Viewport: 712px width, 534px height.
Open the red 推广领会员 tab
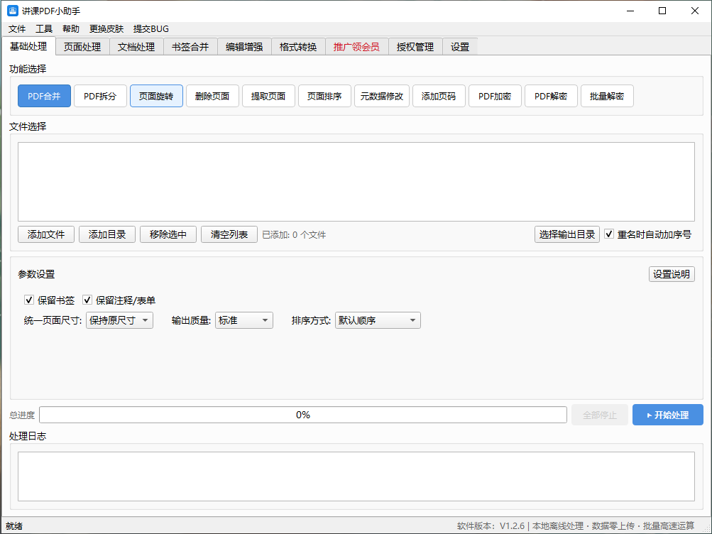pyautogui.click(x=356, y=48)
